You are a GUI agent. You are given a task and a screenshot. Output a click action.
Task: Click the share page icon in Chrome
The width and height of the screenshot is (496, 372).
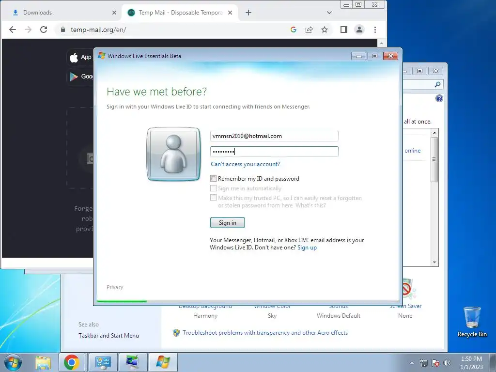(309, 30)
